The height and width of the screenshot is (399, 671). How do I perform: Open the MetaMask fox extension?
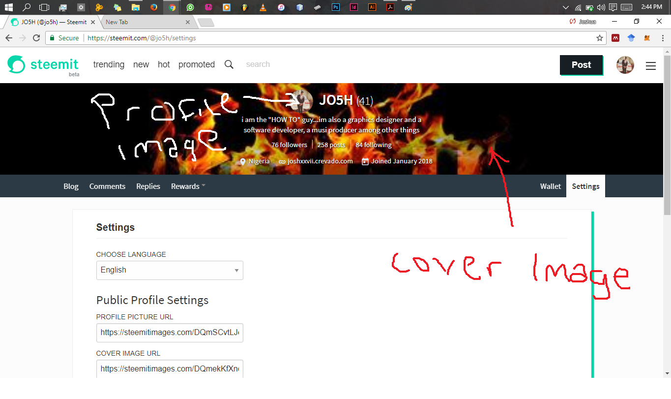click(647, 38)
